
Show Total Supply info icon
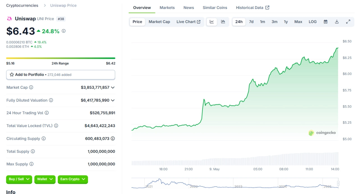(33, 151)
